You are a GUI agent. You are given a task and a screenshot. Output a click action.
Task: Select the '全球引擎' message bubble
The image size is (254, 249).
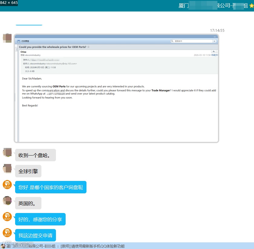point(28,171)
